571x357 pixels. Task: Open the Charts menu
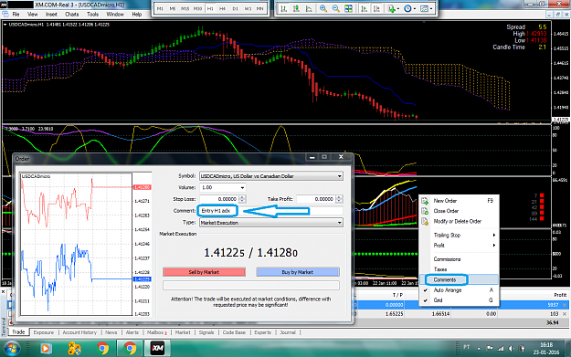click(72, 15)
